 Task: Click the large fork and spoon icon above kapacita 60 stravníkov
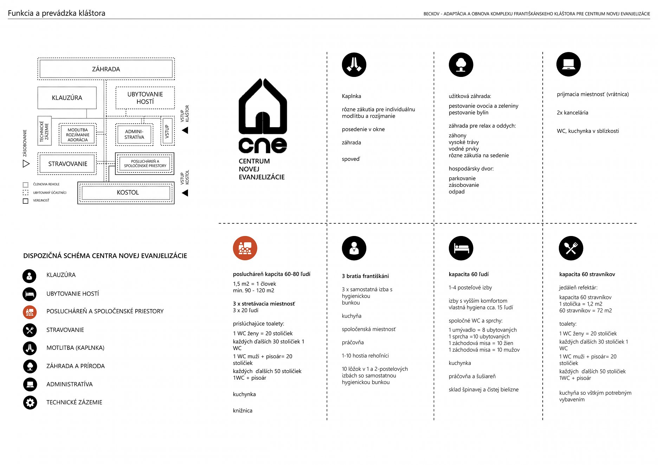click(571, 248)
